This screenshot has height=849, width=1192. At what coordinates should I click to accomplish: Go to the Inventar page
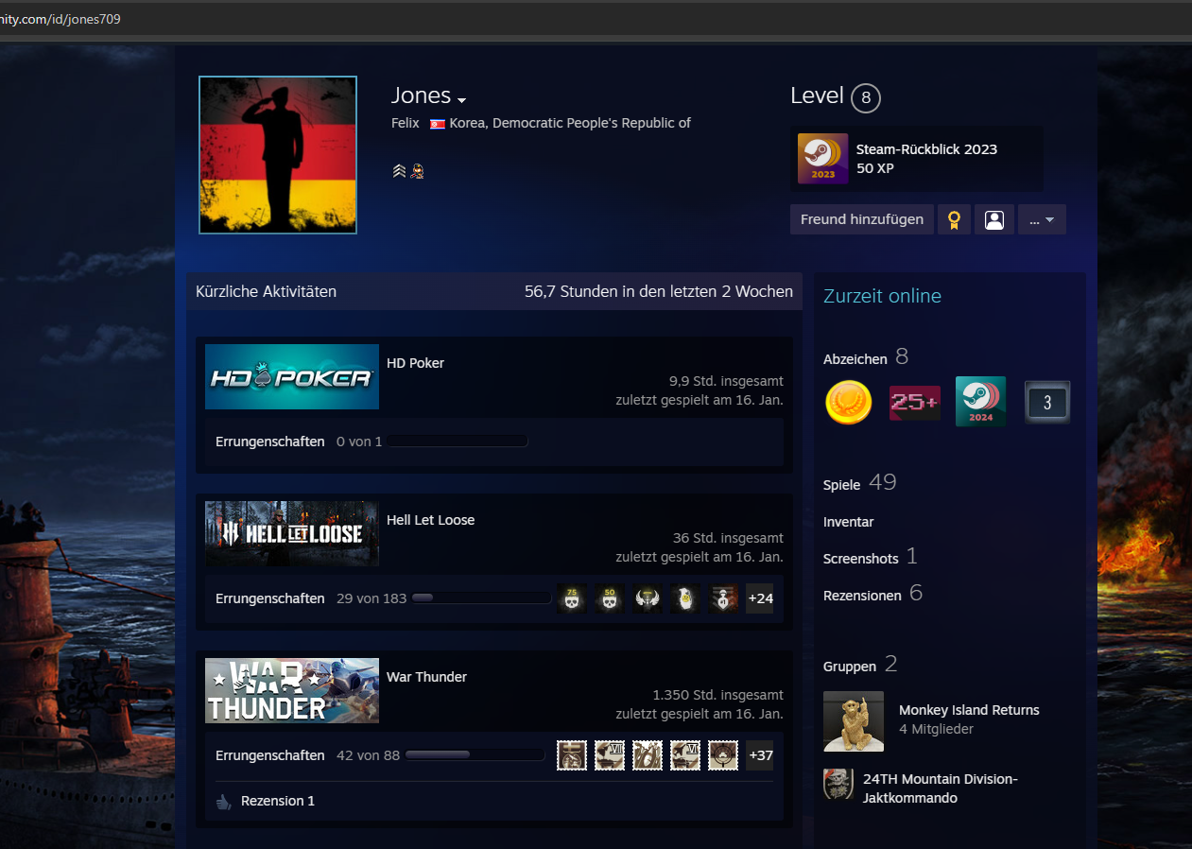[848, 522]
